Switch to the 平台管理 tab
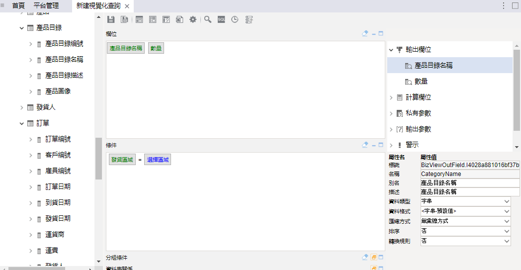This screenshot has height=270, width=521. coord(46,6)
